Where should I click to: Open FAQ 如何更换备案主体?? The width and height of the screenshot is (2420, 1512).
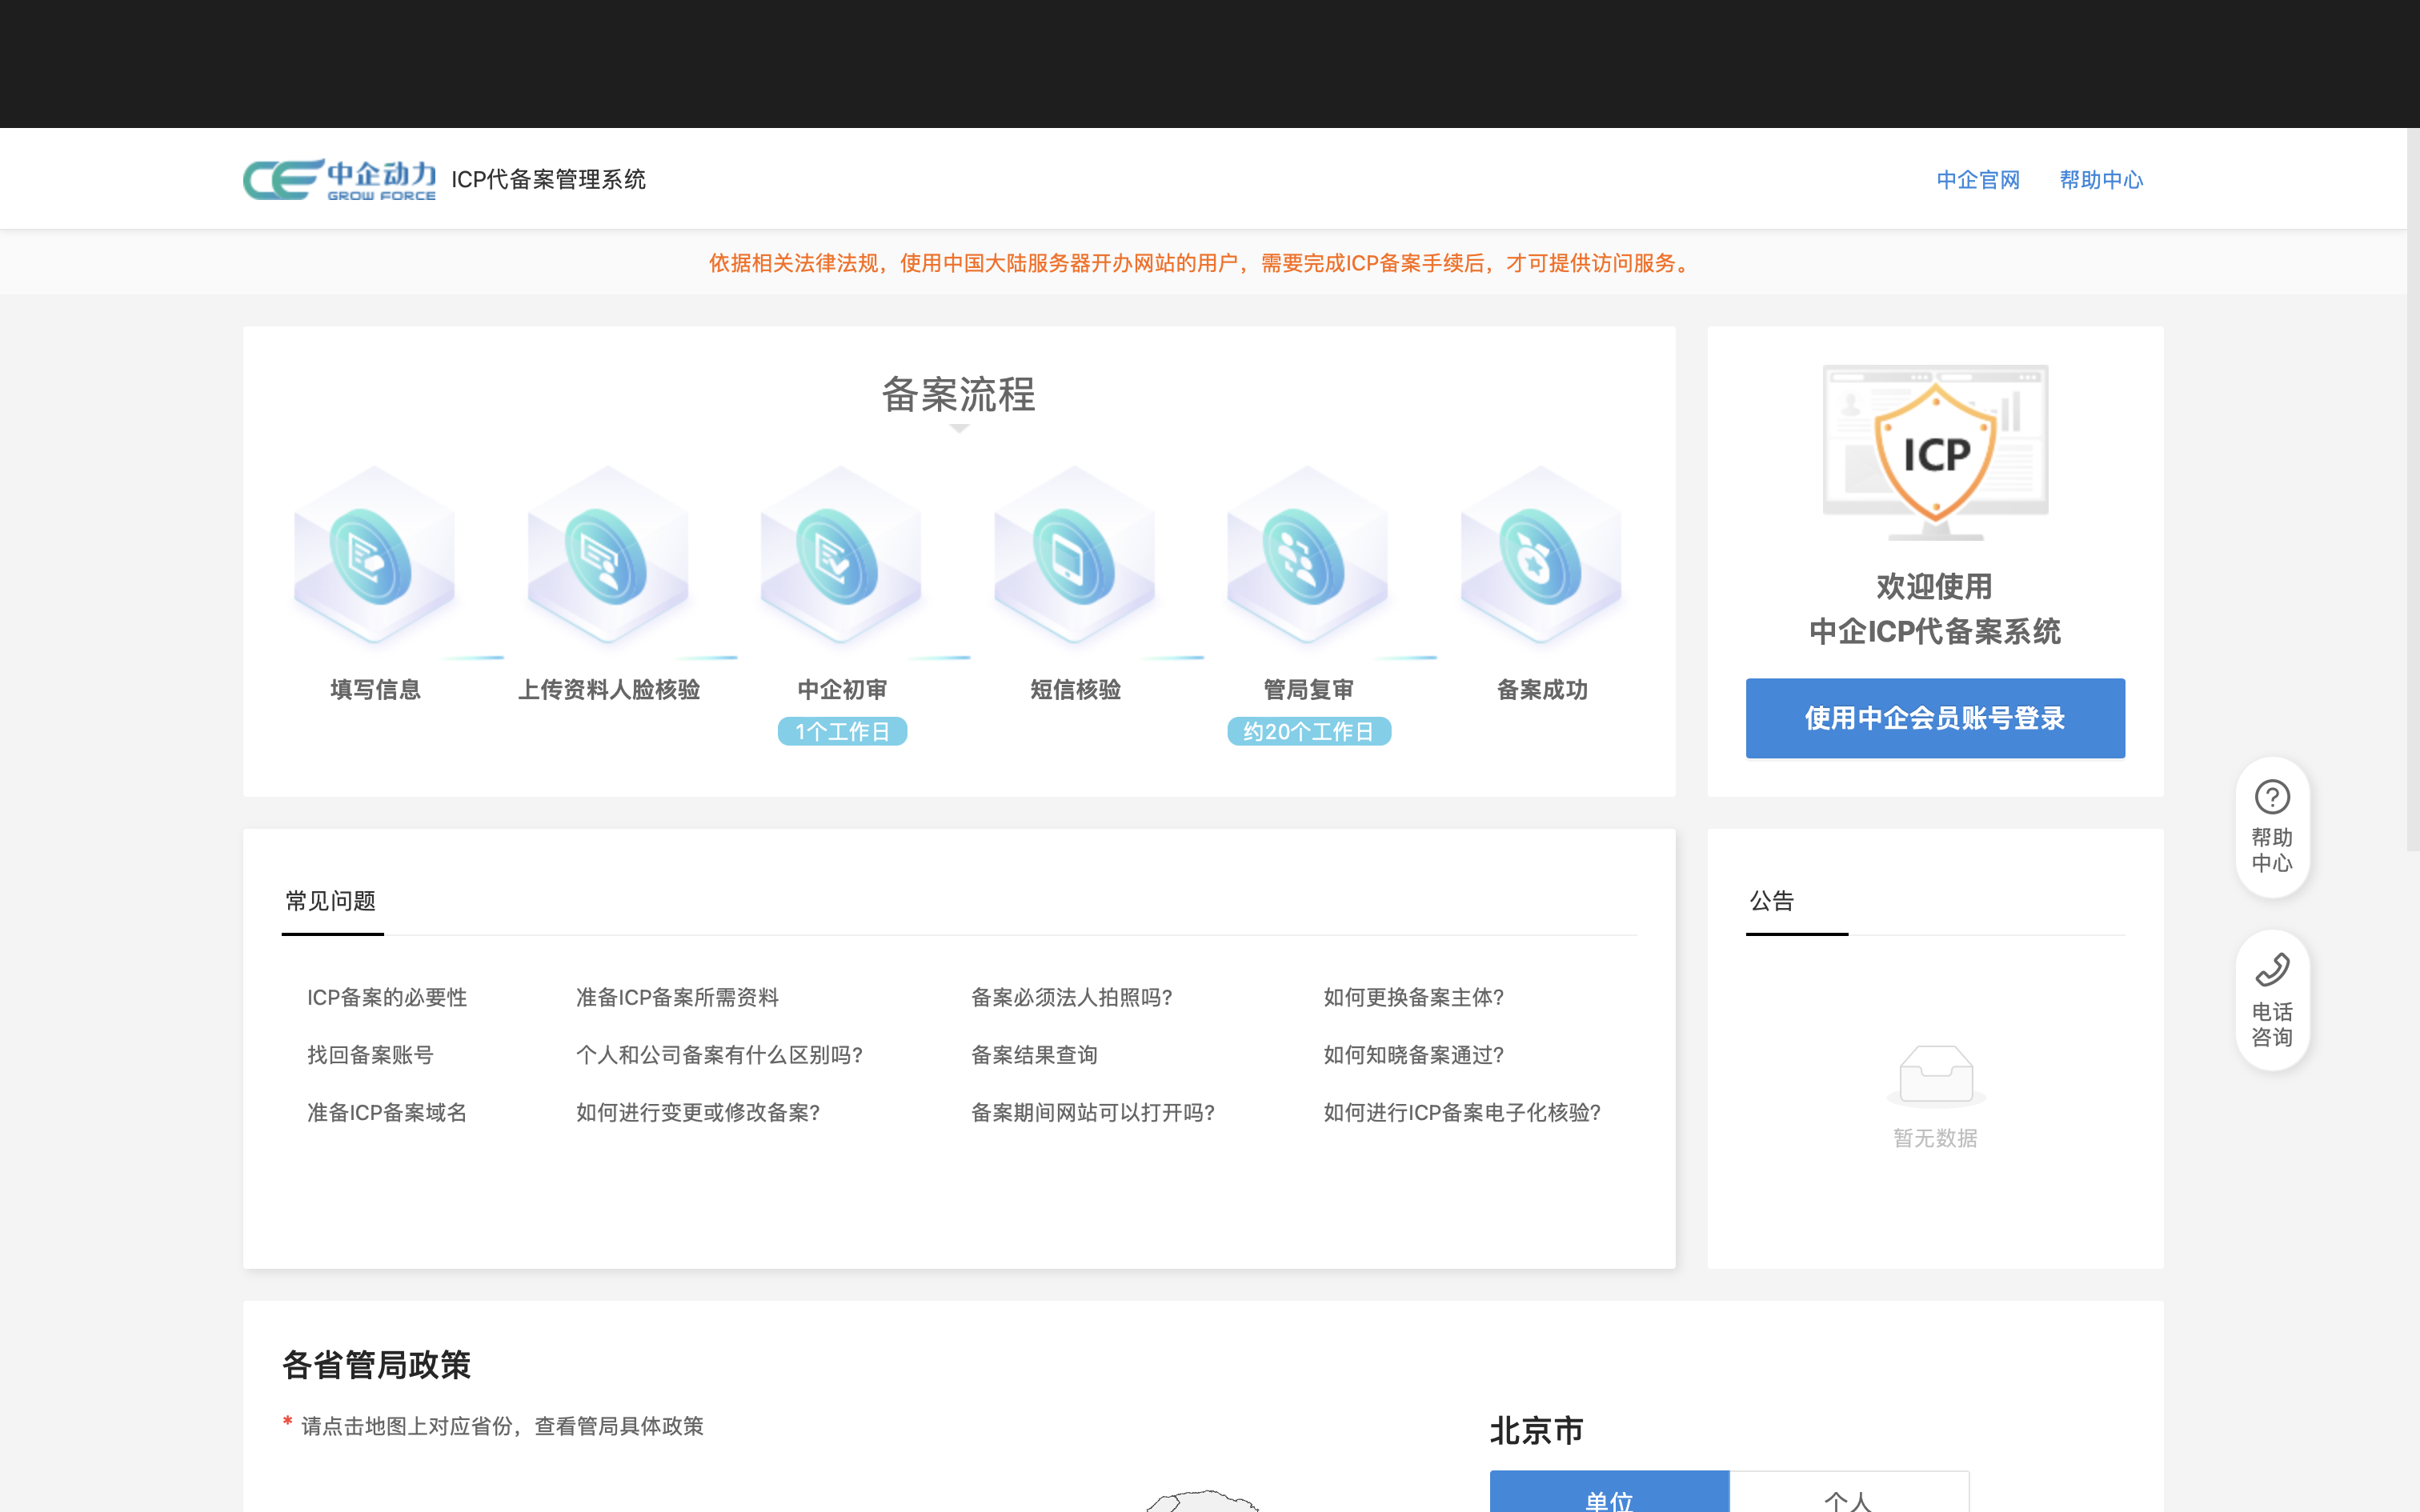click(x=1413, y=997)
